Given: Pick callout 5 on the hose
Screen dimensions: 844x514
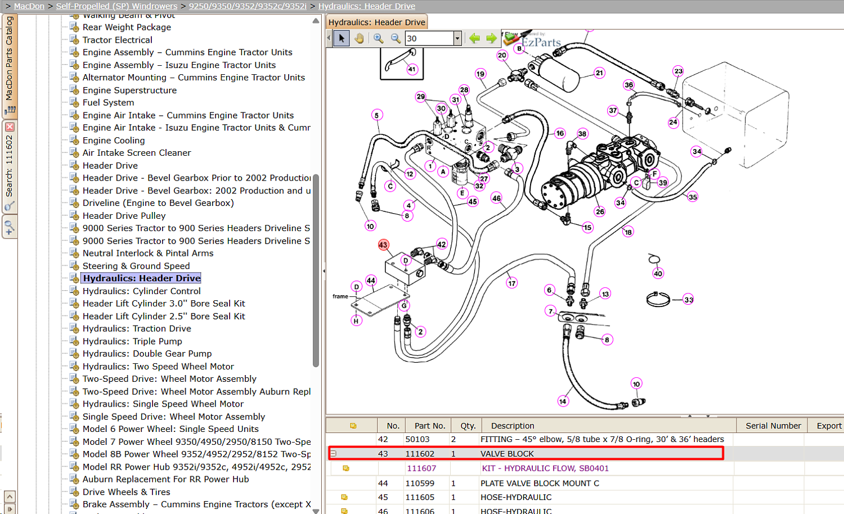Looking at the screenshot, I should 376,115.
